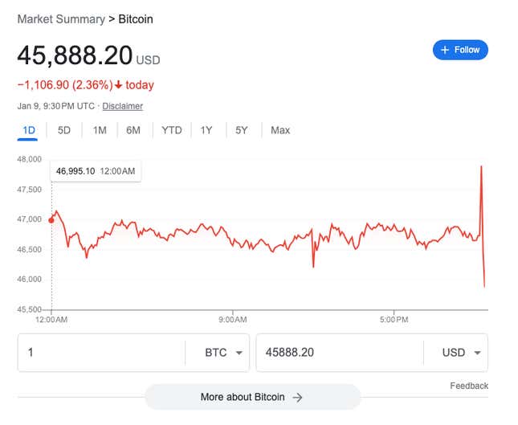
Task: Click the BTC amount input field
Action: (x=101, y=353)
